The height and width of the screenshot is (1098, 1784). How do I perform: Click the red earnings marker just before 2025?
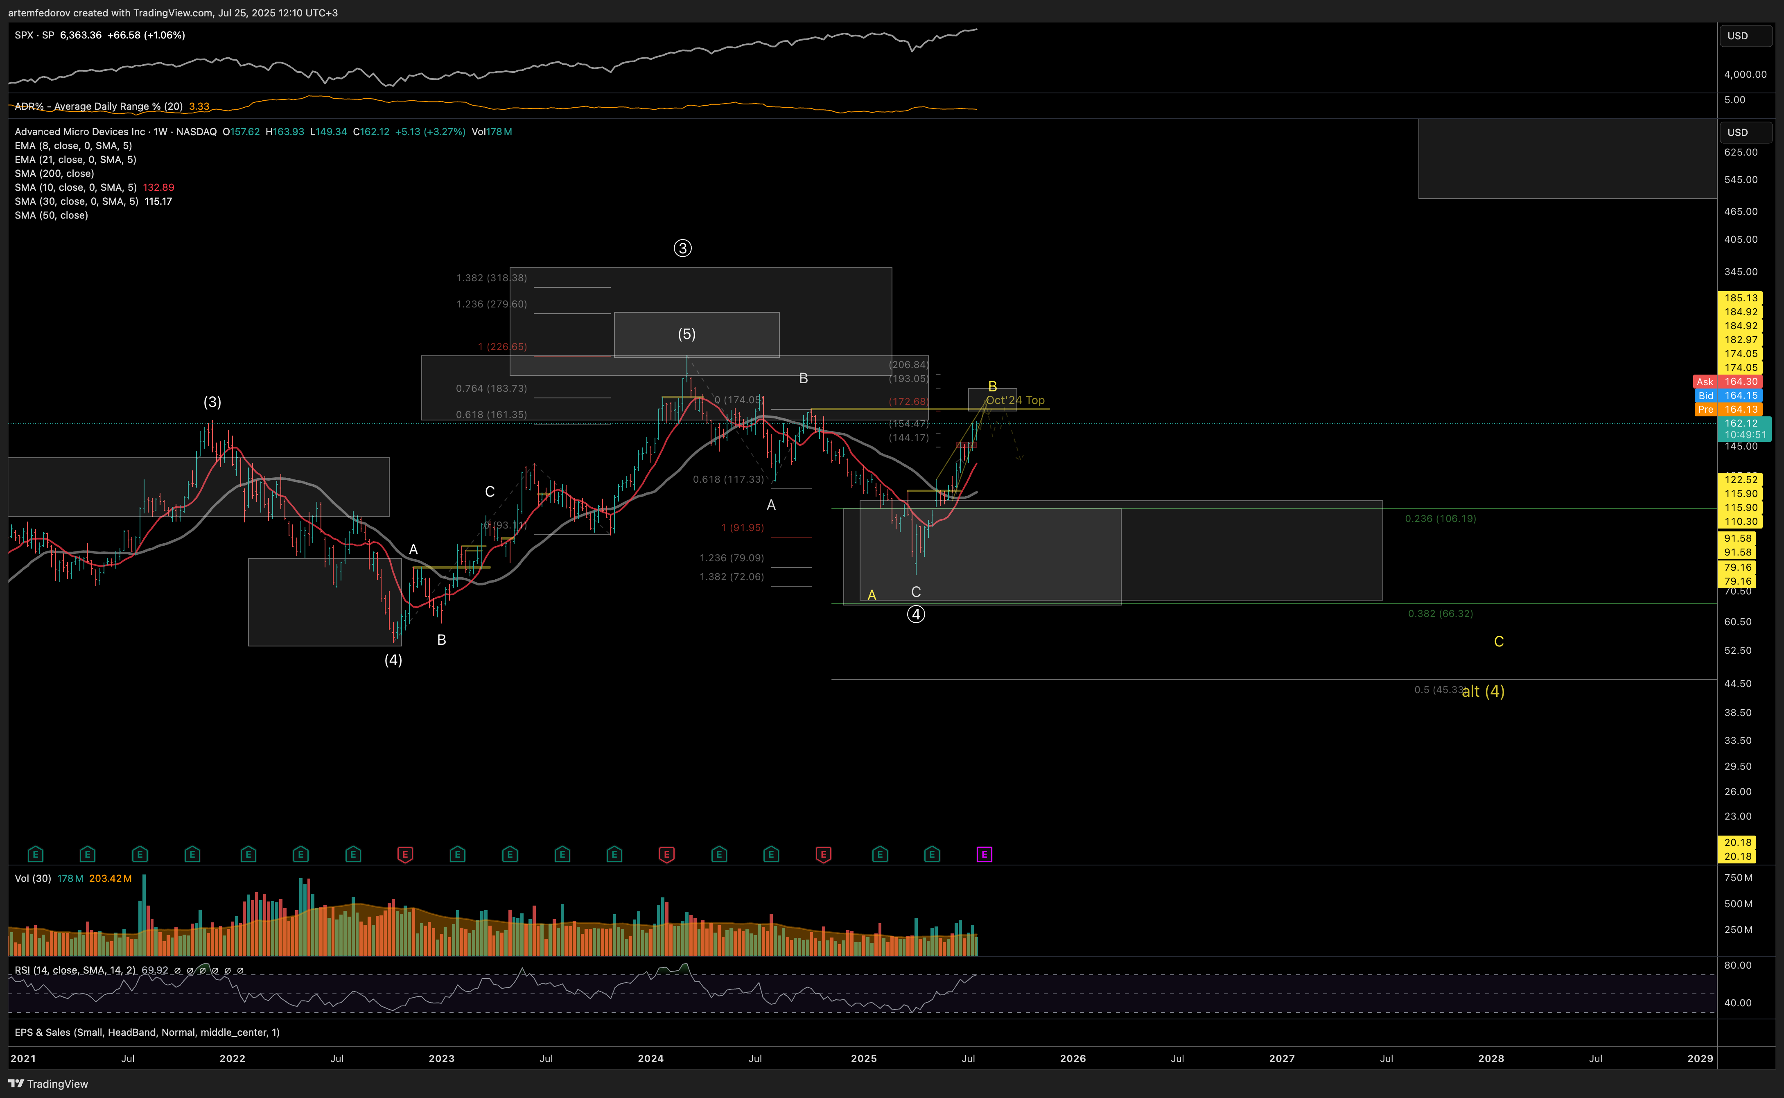[x=823, y=854]
